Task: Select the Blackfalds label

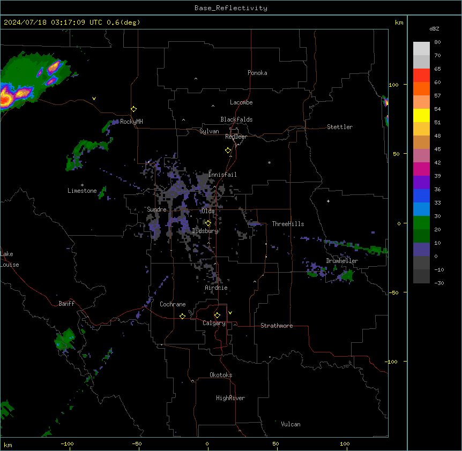Action: pyautogui.click(x=236, y=119)
